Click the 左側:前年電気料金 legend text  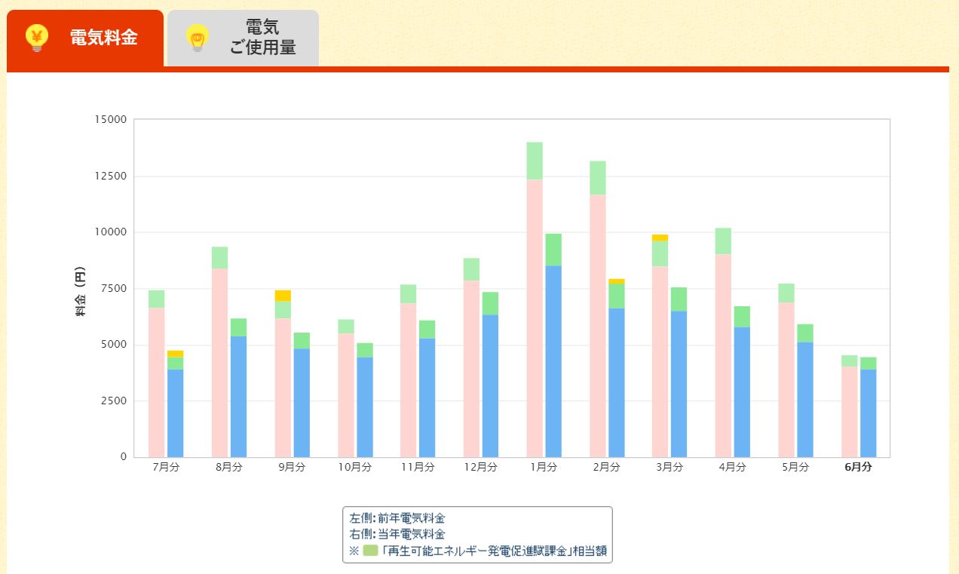pyautogui.click(x=397, y=519)
